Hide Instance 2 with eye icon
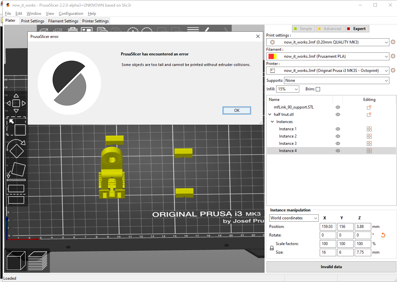 (338, 136)
